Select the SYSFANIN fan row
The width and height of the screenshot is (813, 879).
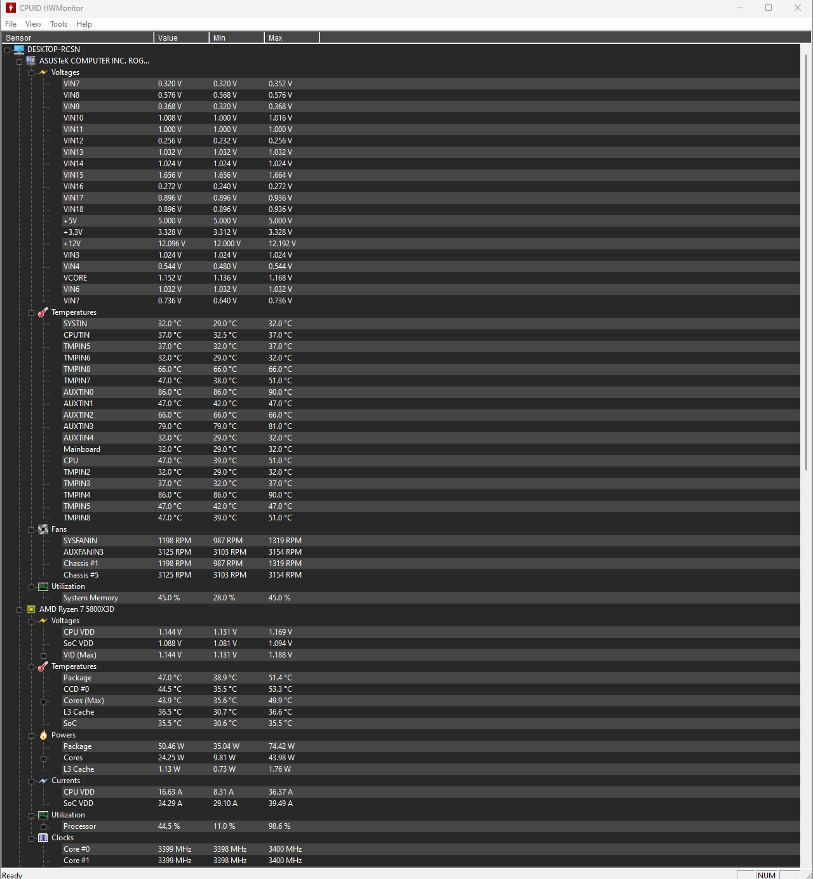click(x=431, y=541)
